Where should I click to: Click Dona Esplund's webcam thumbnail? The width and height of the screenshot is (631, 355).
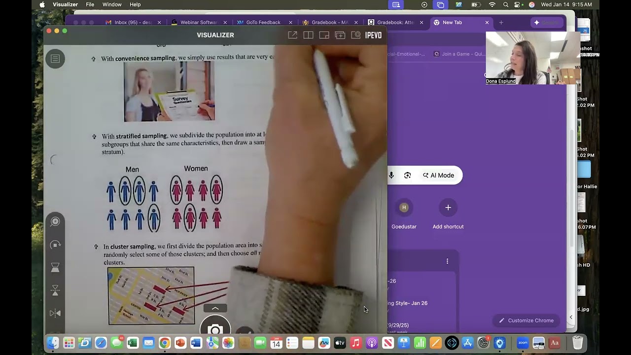[x=533, y=58]
